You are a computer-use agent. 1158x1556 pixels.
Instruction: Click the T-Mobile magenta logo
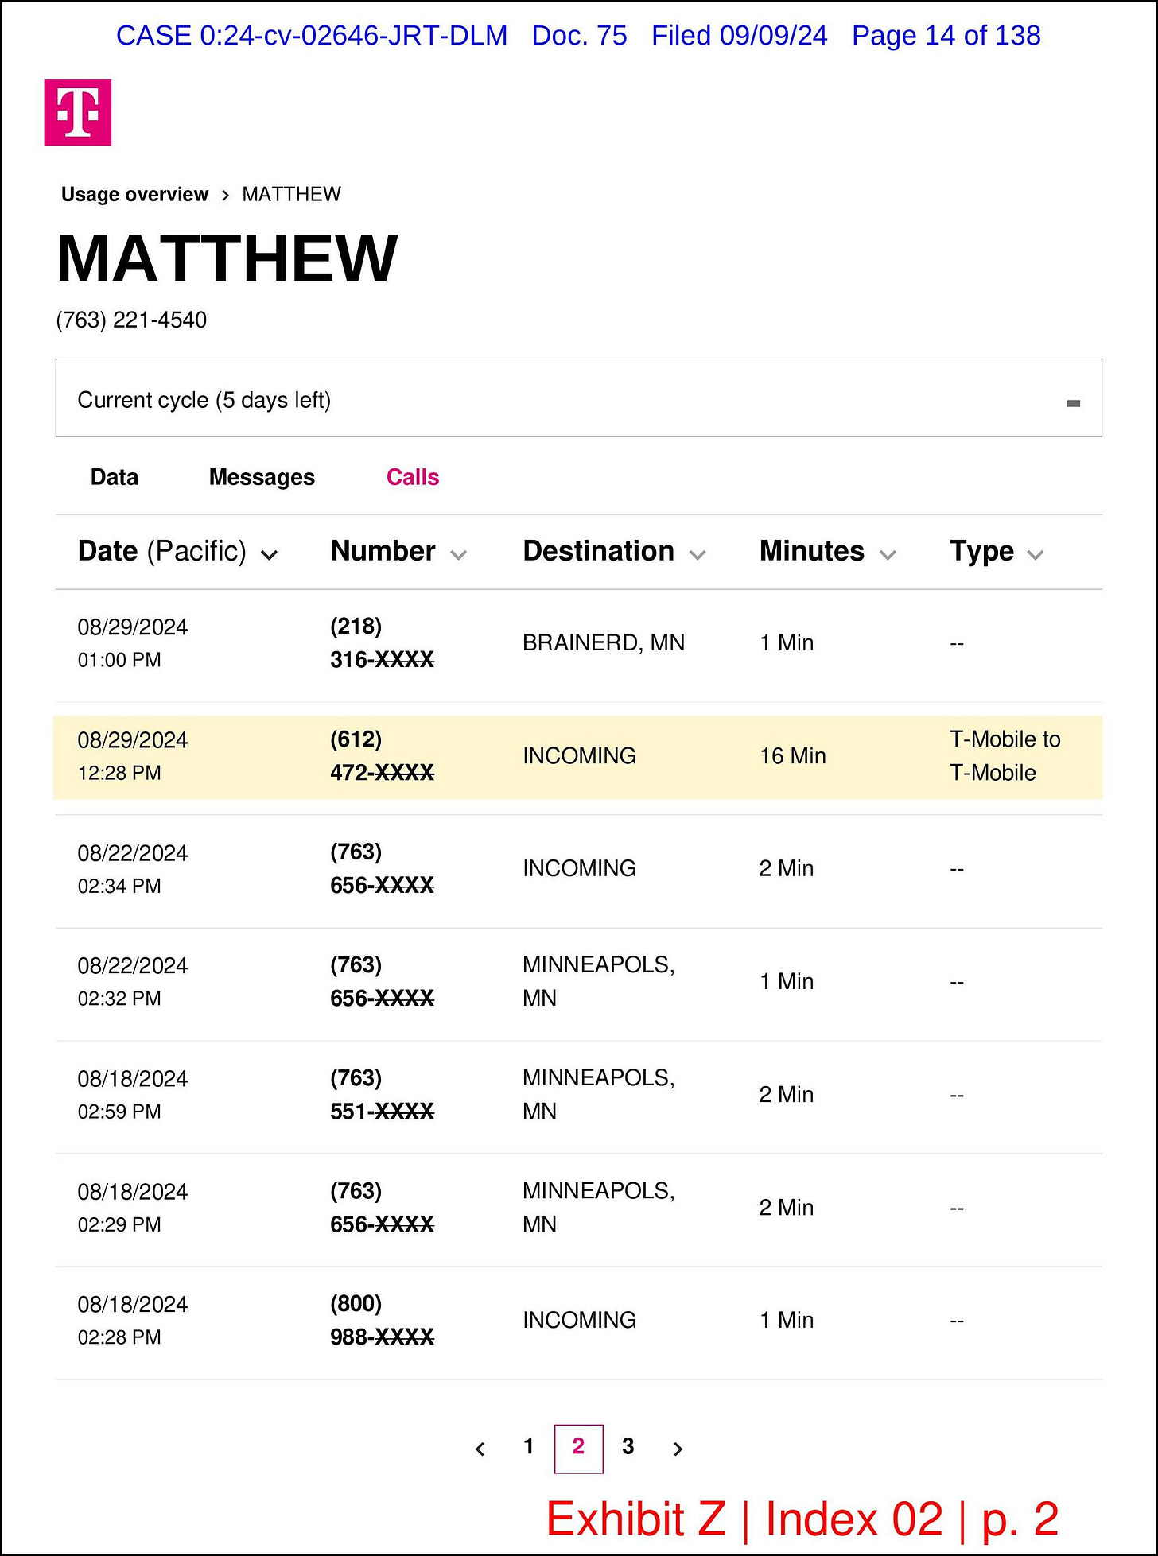pos(77,112)
